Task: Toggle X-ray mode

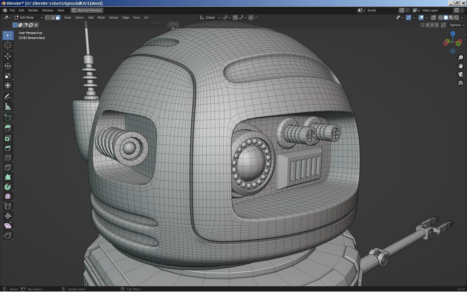Action: click(433, 18)
